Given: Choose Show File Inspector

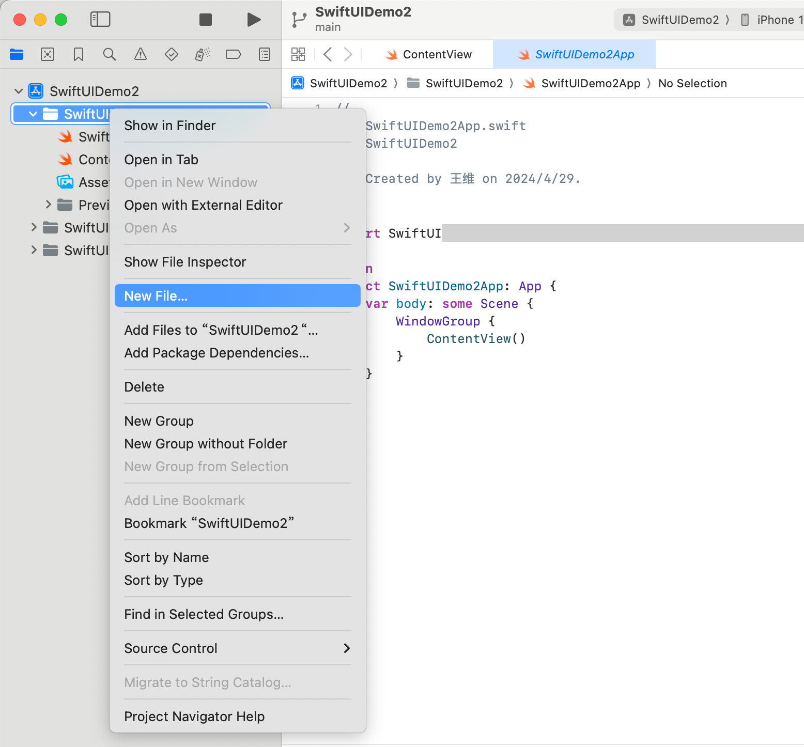Looking at the screenshot, I should click(238, 262).
